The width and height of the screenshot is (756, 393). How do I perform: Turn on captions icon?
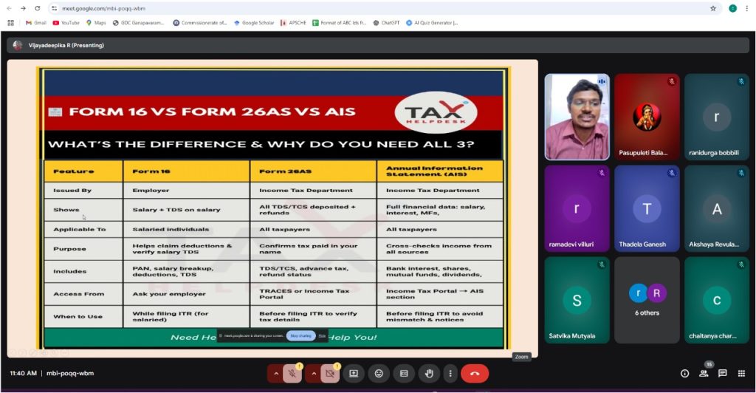click(x=404, y=374)
